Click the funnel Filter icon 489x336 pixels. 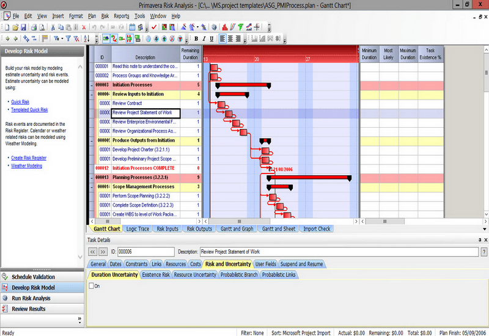point(68,38)
